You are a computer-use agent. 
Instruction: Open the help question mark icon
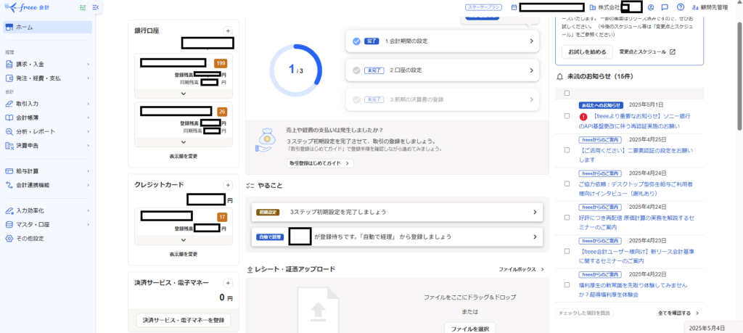click(x=681, y=7)
